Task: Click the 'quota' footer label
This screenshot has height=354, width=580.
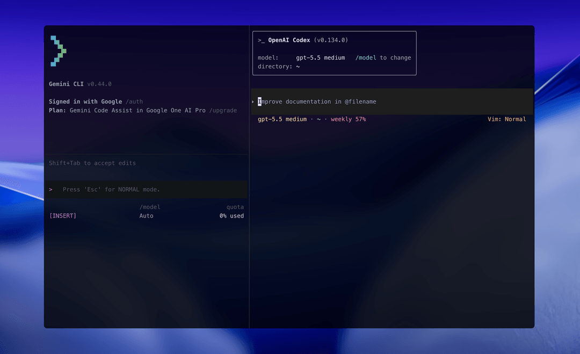Action: tap(235, 207)
